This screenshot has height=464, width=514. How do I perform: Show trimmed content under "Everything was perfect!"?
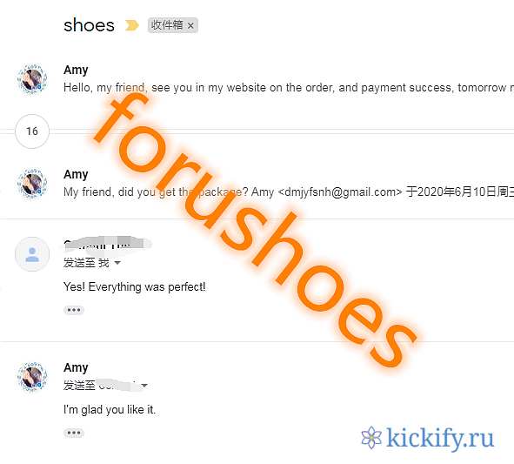74,310
